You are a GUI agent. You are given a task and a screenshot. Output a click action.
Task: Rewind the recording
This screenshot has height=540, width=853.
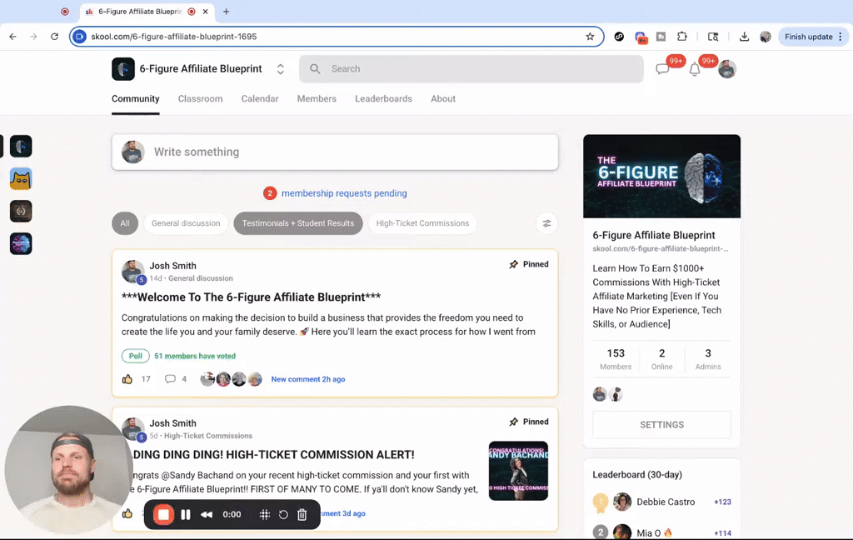pyautogui.click(x=207, y=514)
